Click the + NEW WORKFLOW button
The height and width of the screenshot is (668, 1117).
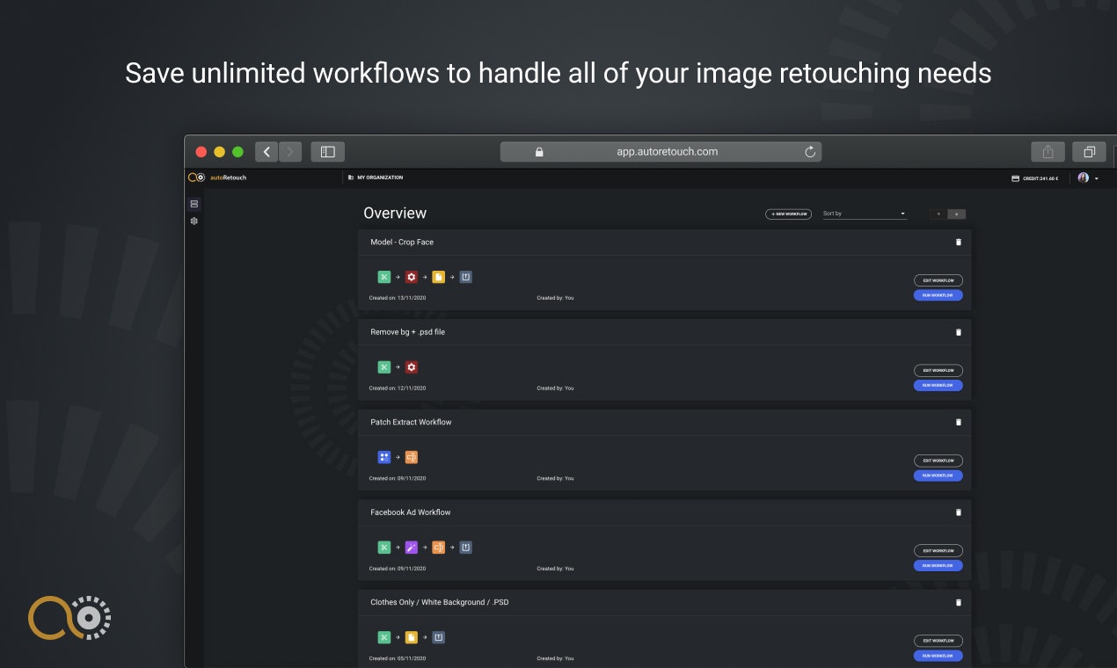coord(788,213)
